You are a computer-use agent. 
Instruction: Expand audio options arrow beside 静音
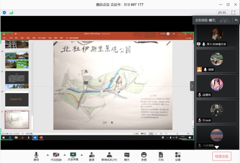coord(48,155)
